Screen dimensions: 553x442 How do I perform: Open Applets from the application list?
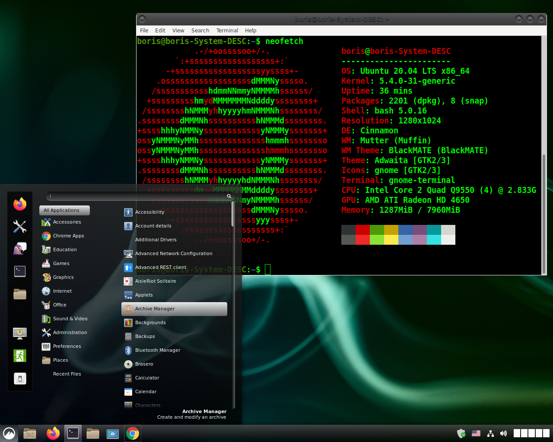[175, 295]
